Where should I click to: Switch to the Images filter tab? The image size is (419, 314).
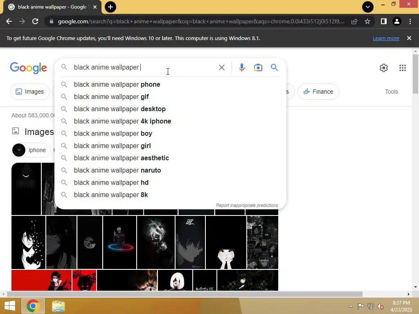click(30, 92)
